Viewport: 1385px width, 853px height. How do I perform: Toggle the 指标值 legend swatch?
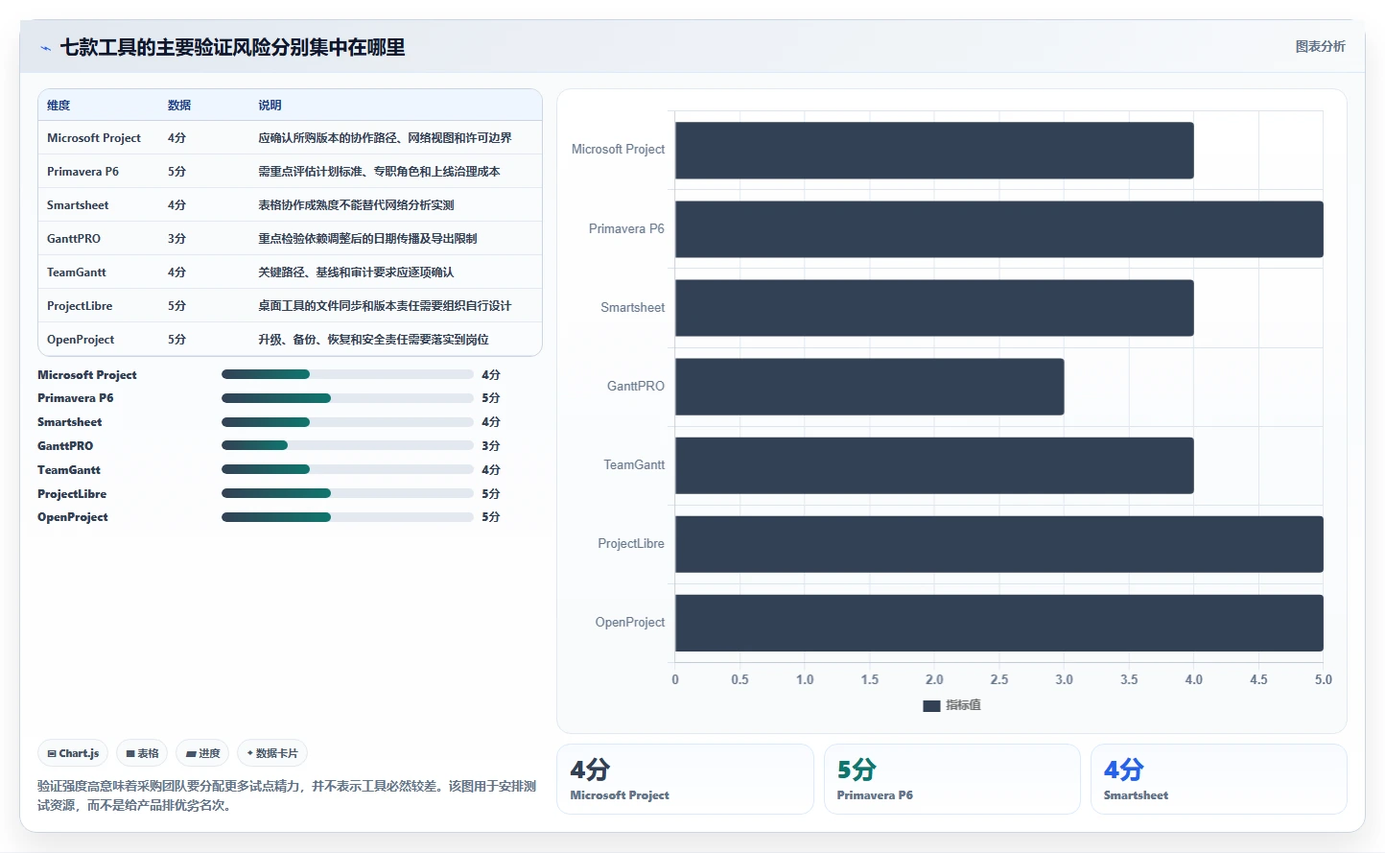931,705
